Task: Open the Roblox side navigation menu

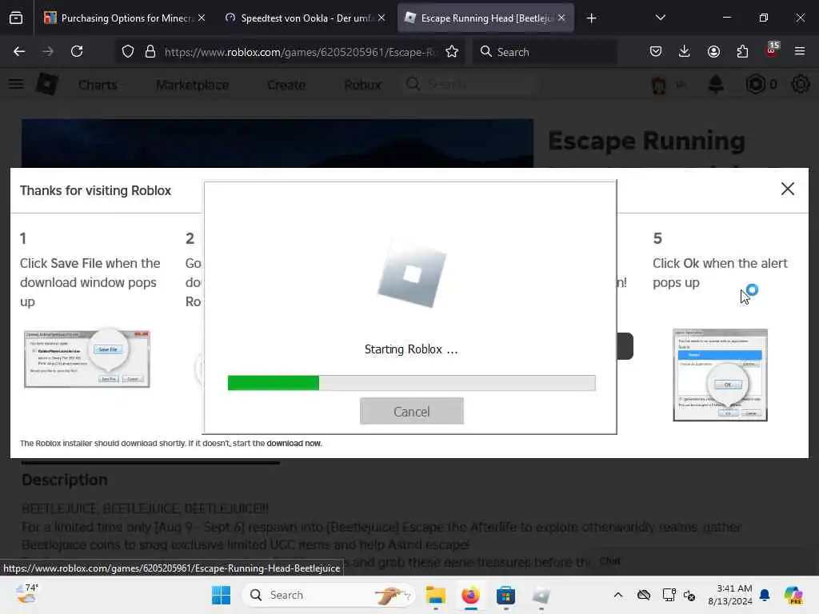Action: pos(16,84)
